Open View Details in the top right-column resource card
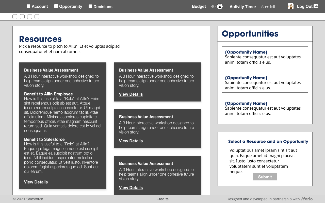This screenshot has height=203, width=325. click(131, 94)
